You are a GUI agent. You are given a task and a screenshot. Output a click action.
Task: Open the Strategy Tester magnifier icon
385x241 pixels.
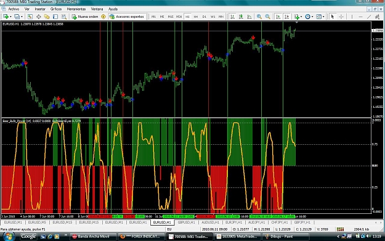tap(64, 17)
